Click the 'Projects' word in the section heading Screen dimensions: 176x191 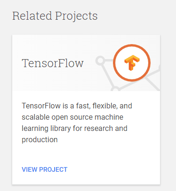tap(76, 16)
